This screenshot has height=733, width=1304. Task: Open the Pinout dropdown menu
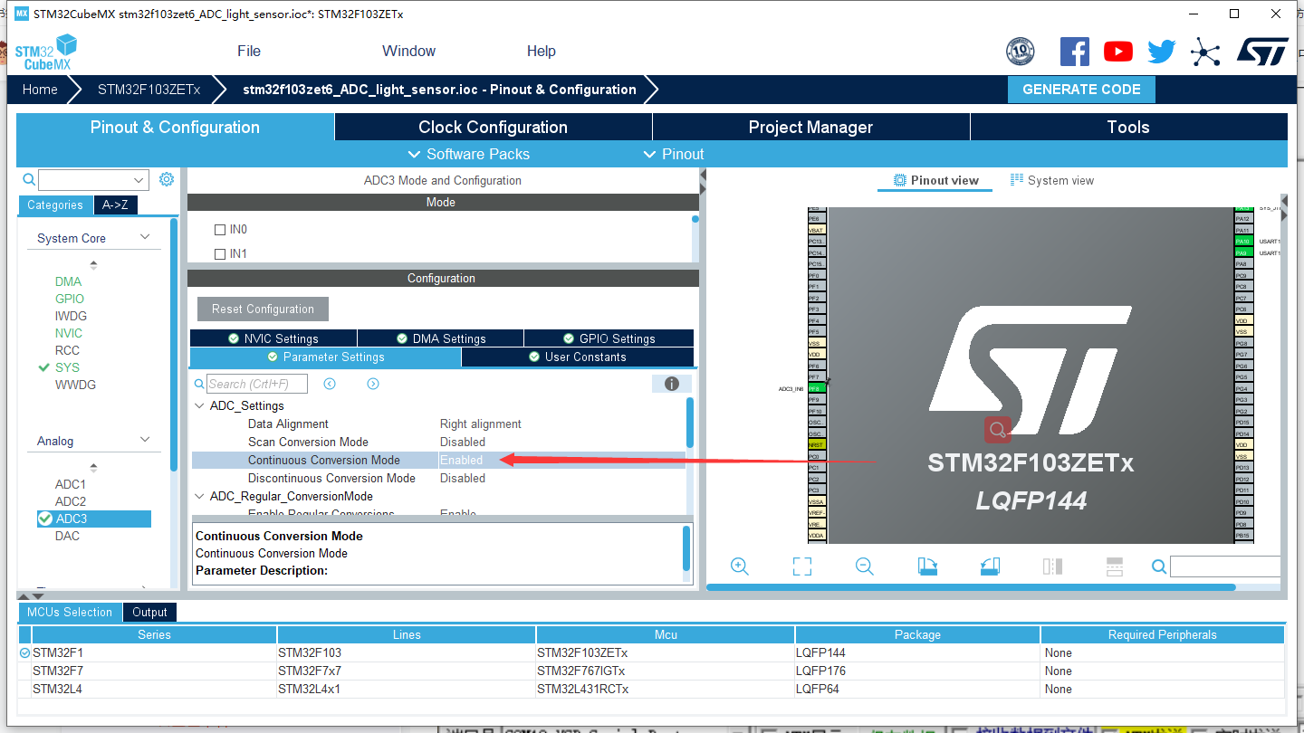(x=674, y=154)
